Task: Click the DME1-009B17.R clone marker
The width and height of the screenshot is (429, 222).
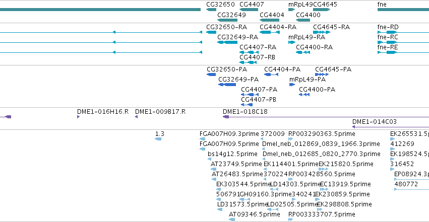Action: (x=136, y=117)
